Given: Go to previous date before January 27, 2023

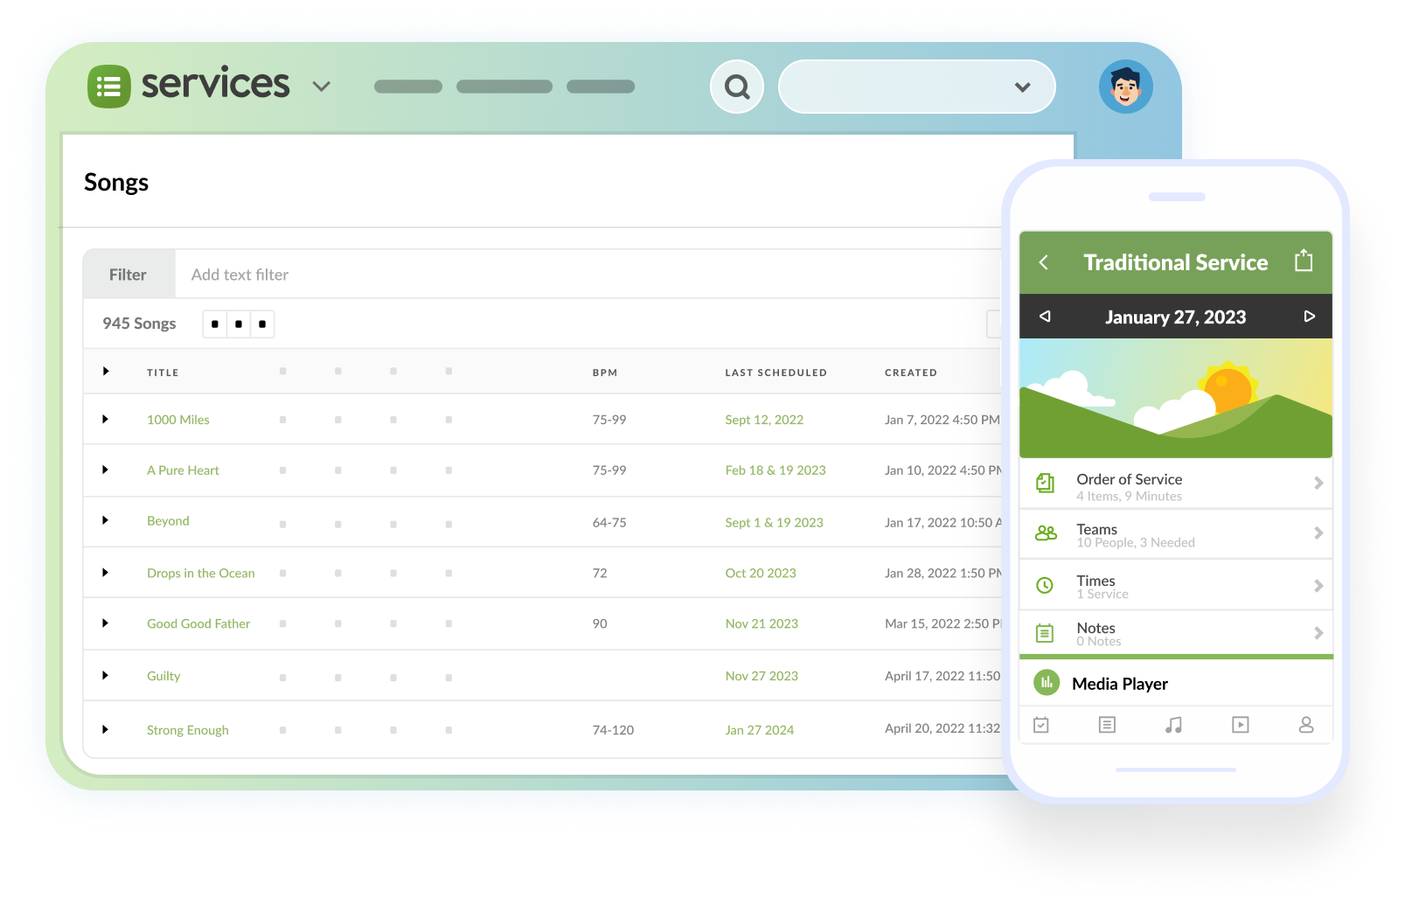Looking at the screenshot, I should click(1045, 317).
